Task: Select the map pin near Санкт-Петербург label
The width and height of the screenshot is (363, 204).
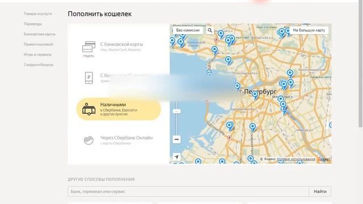Action: [255, 95]
